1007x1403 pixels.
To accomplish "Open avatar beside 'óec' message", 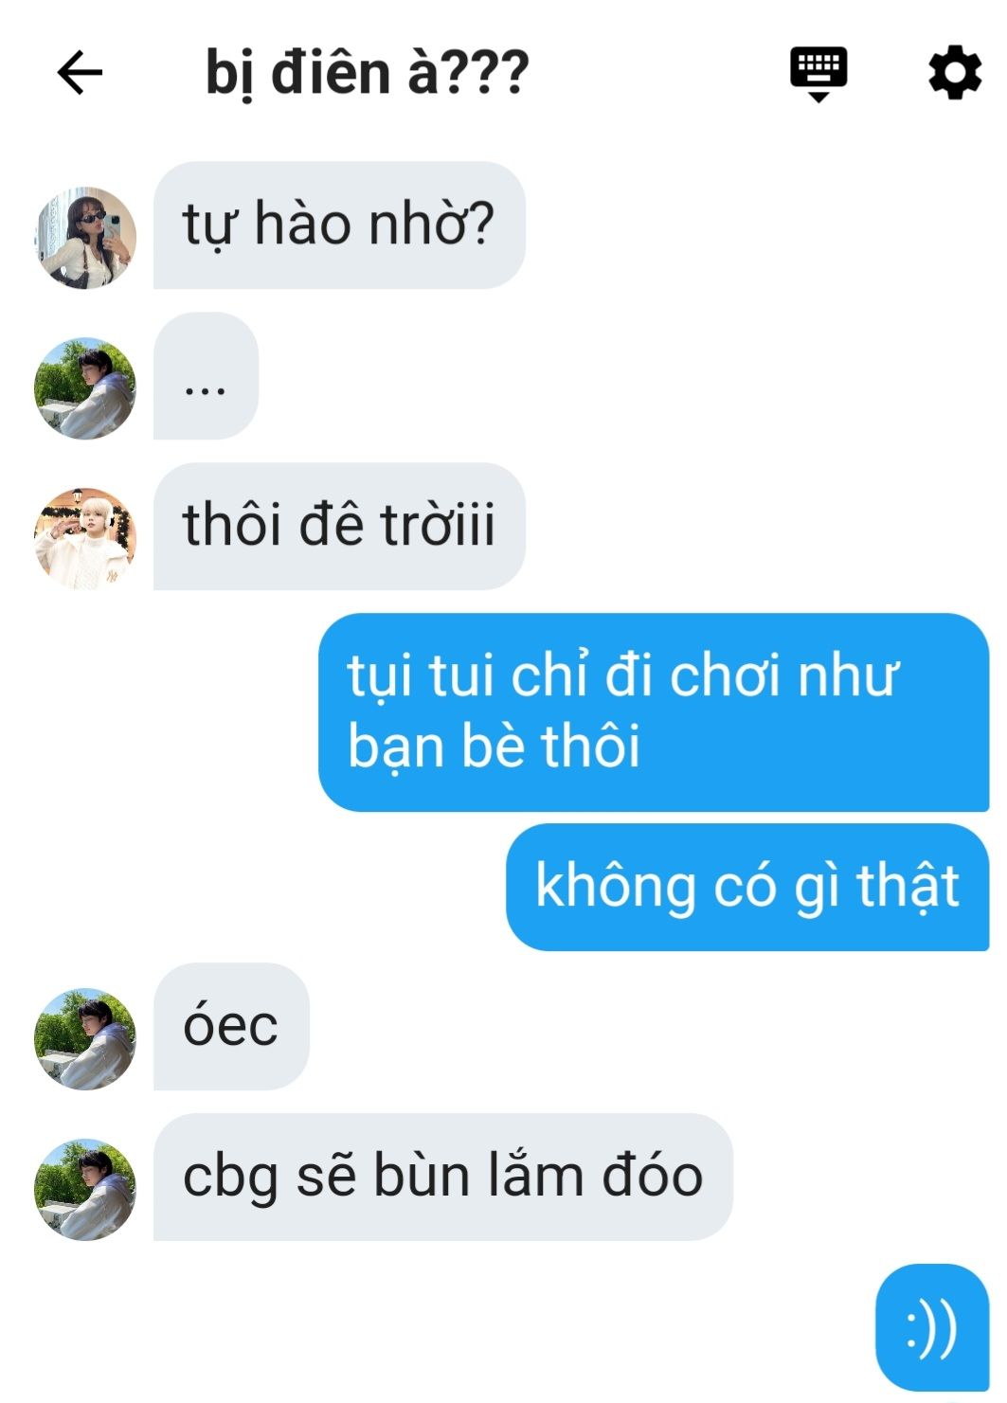I will (x=85, y=1038).
